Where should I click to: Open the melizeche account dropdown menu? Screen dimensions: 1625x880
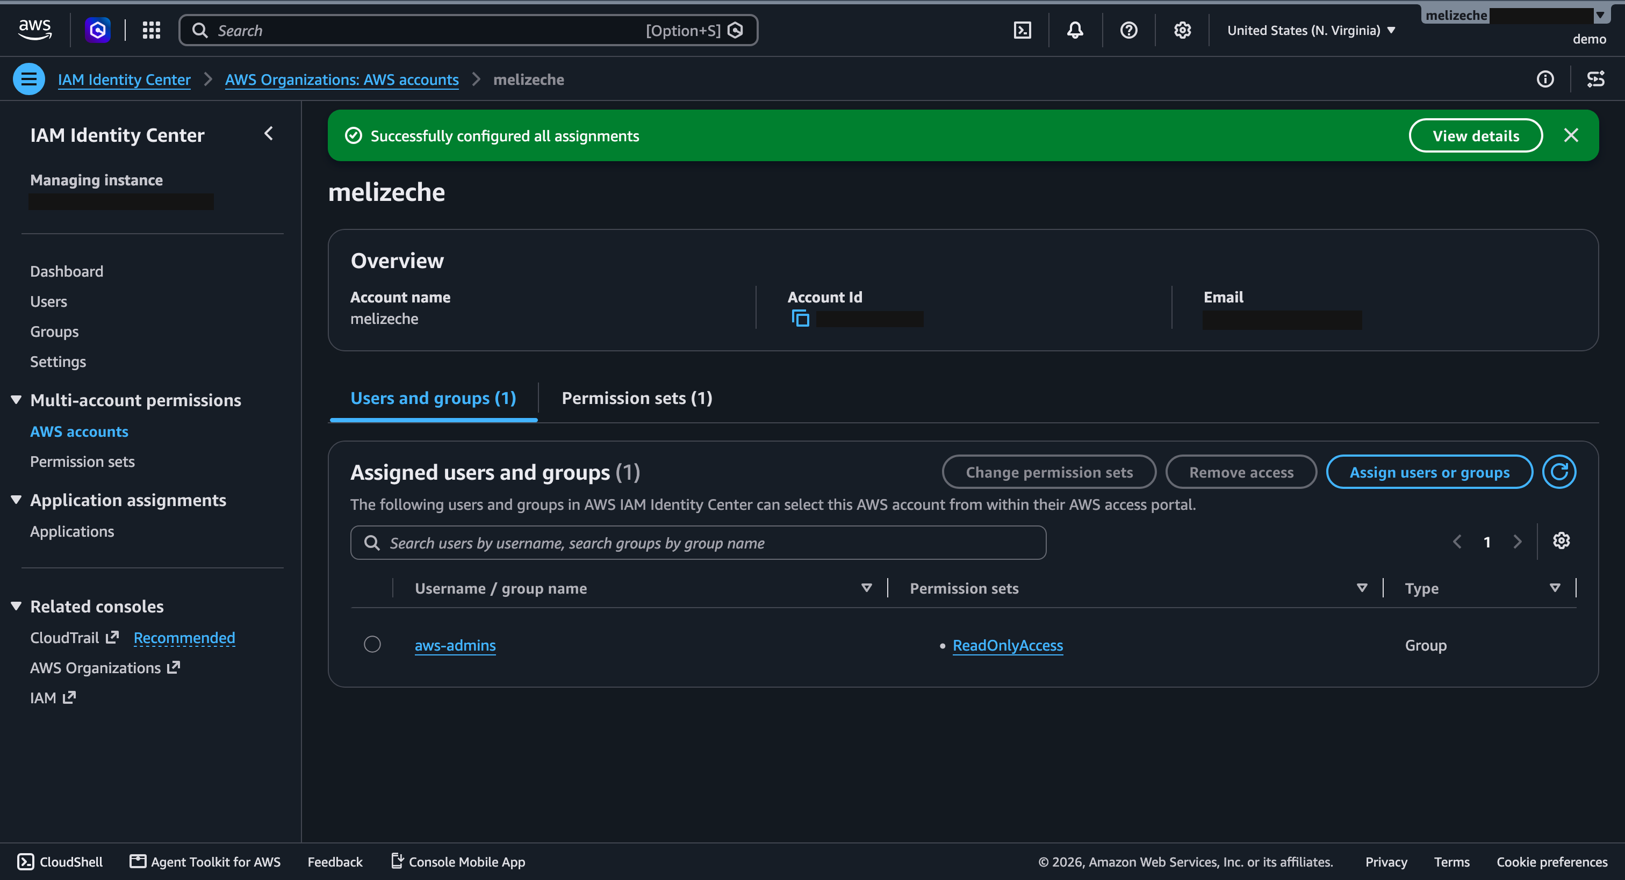(x=1515, y=15)
